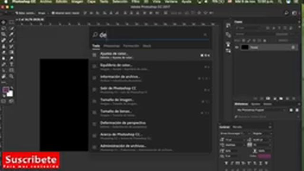
Task: Choose Deformación de perspectiva search result
Action: point(151,124)
